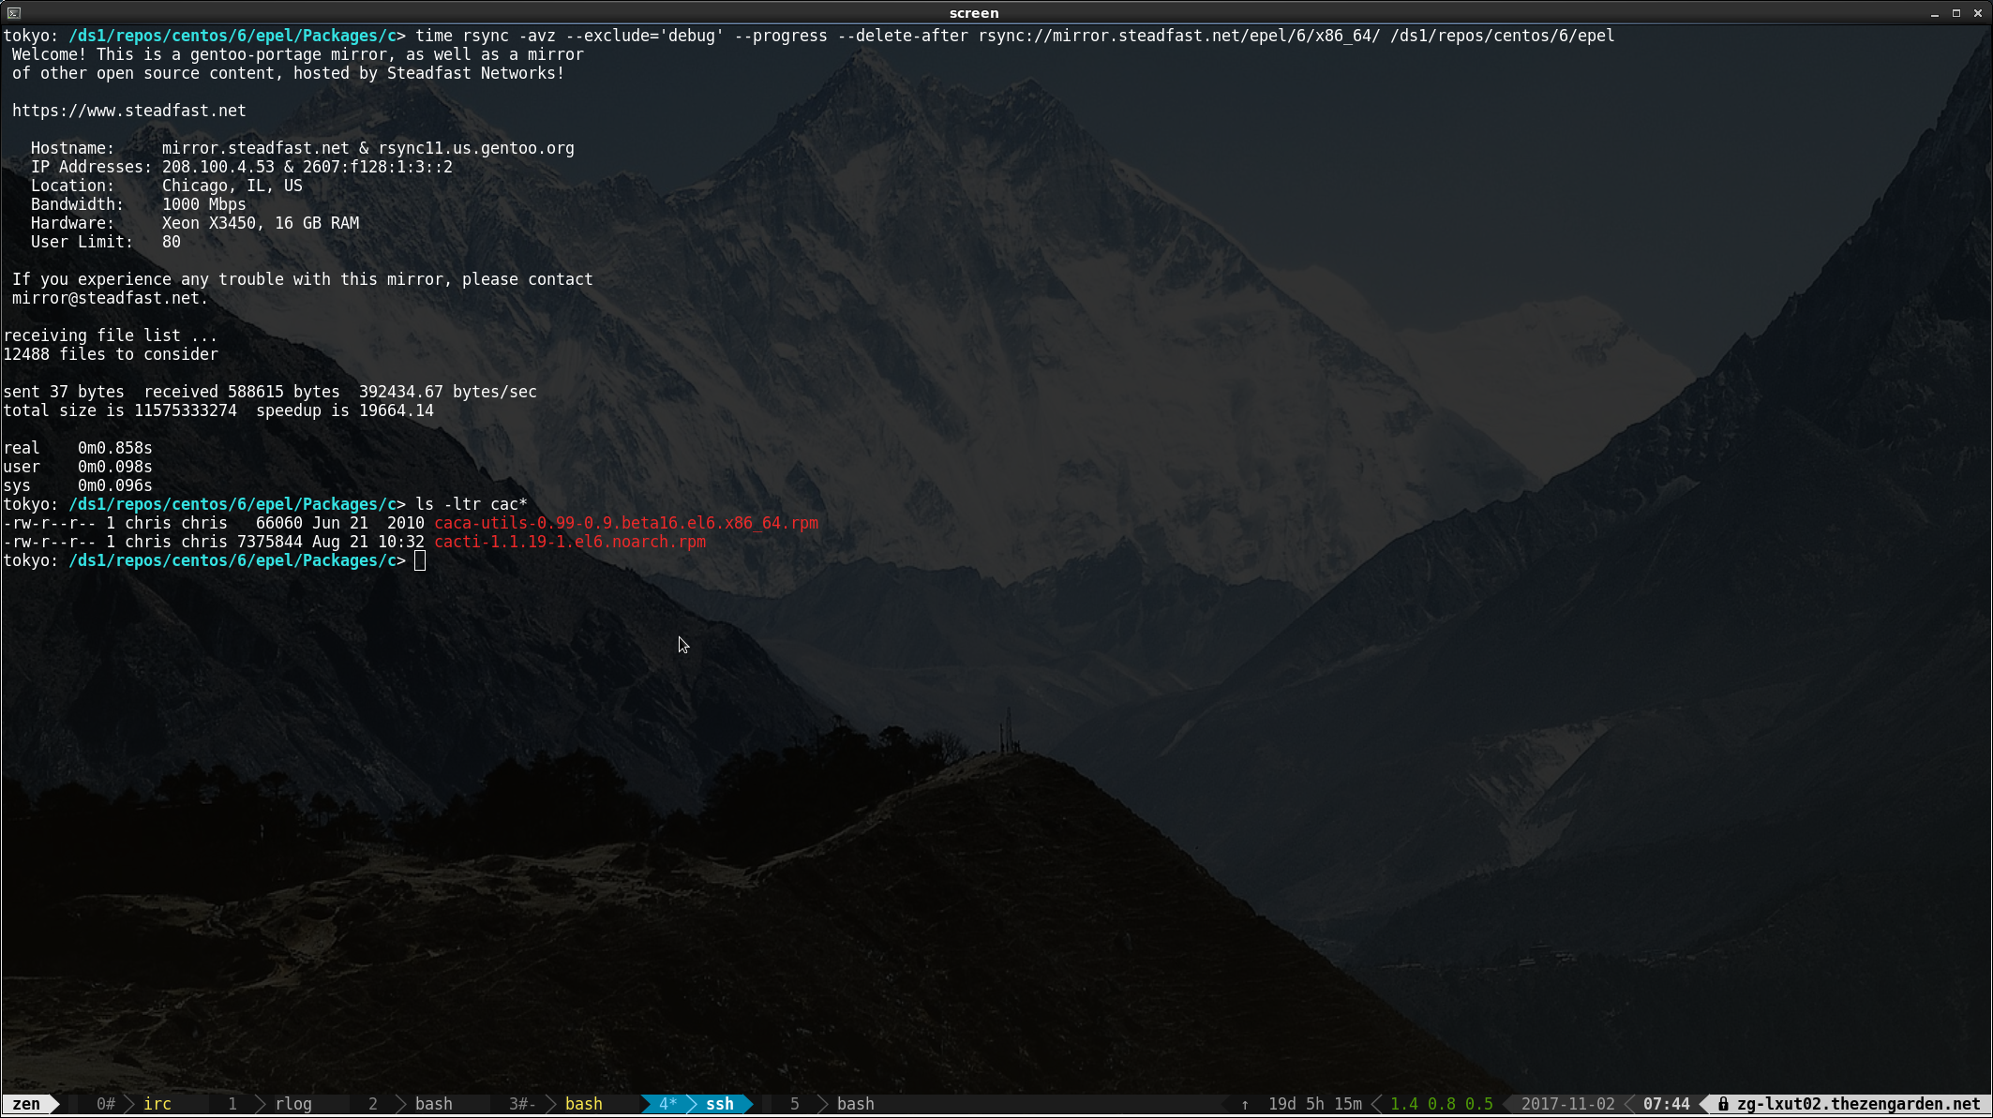Click hostname zg-lxut02.thezengarden.net

1858,1104
